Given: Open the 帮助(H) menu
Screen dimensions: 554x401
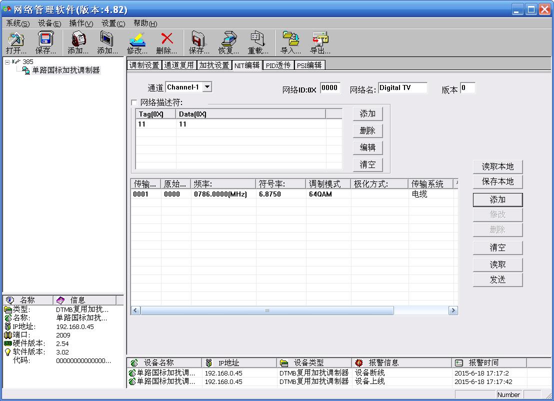Looking at the screenshot, I should pyautogui.click(x=145, y=23).
